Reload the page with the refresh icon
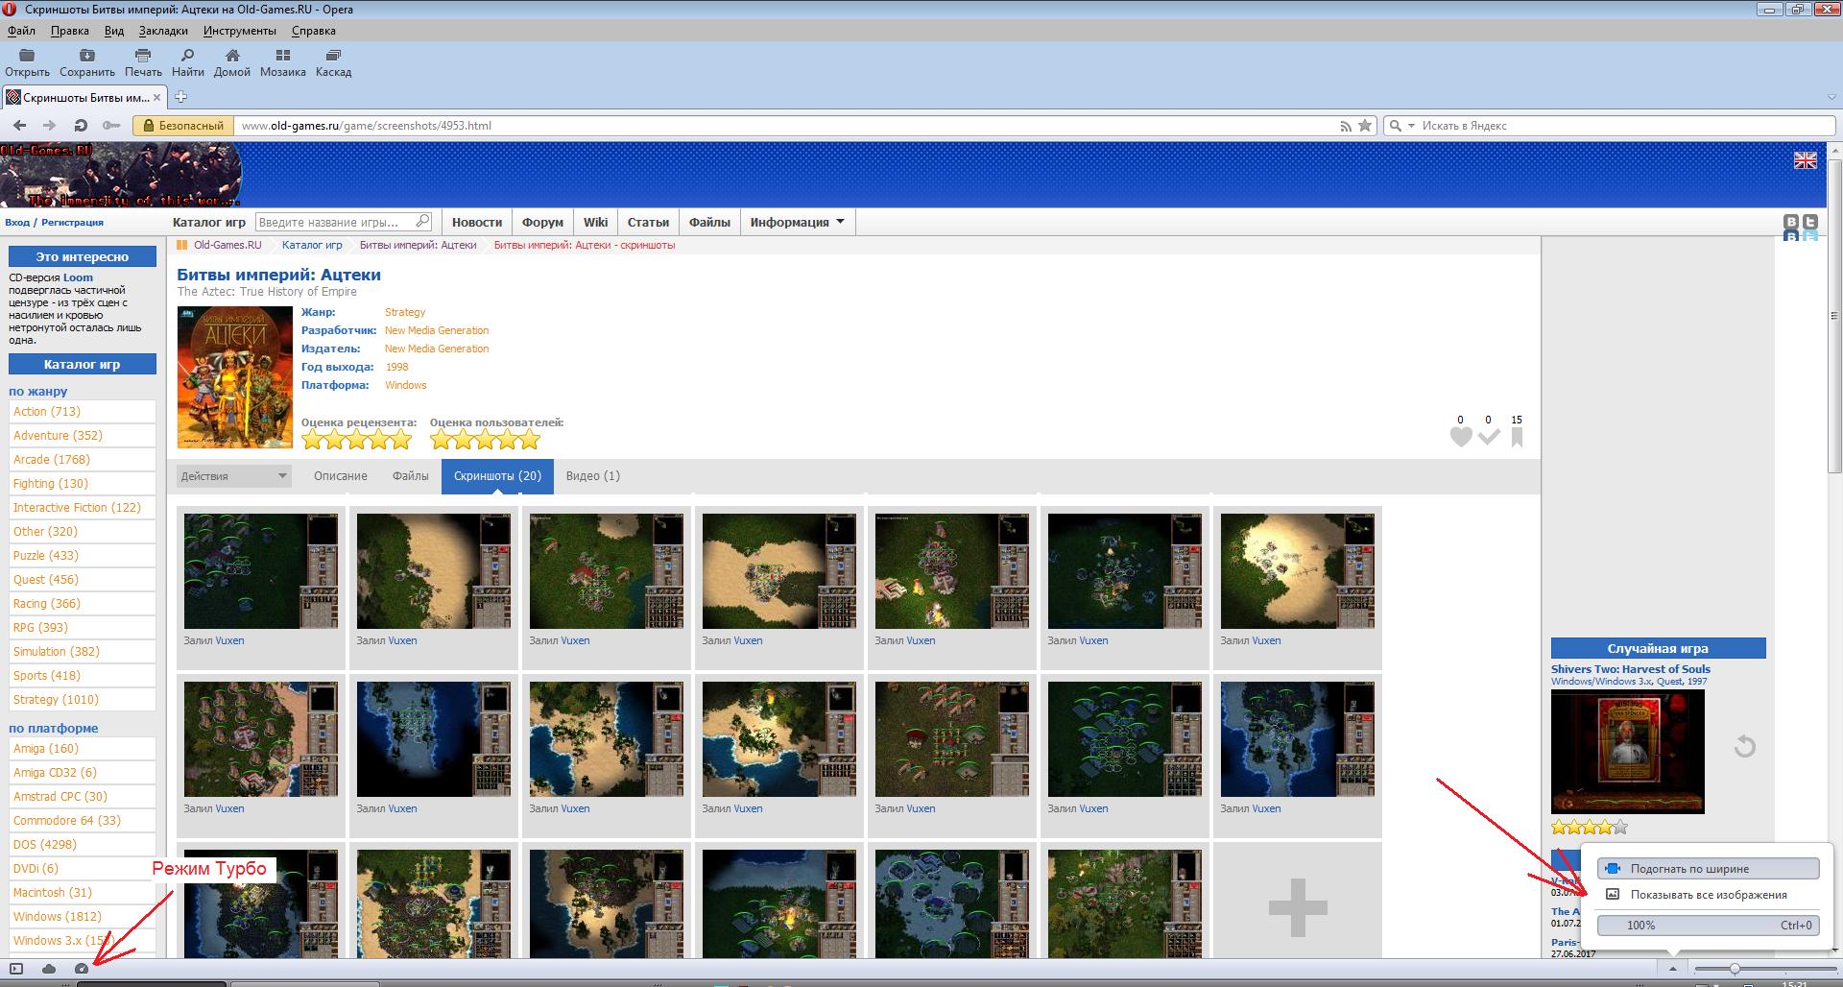The image size is (1843, 987). click(x=81, y=126)
